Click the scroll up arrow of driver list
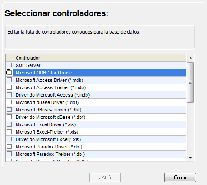Viewport: 207px width, 185px height. coord(190,58)
